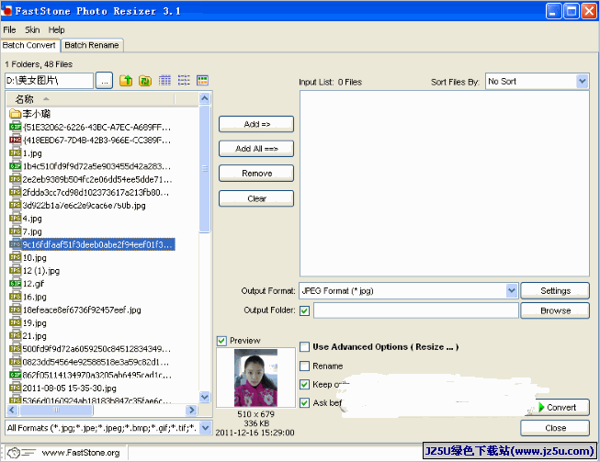Viewport: 600px width, 462px height.
Task: Click file icon of 16.jpg
Action: 15,297
